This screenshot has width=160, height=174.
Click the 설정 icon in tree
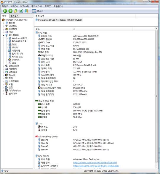pos(7,88)
